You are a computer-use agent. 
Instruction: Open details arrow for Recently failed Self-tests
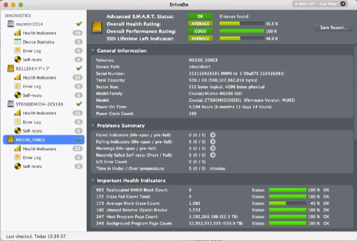pyautogui.click(x=212, y=155)
